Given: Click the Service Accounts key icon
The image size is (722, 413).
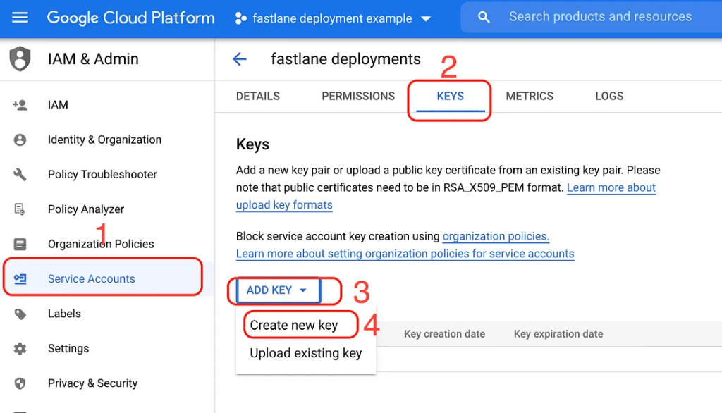Looking at the screenshot, I should click(x=20, y=279).
